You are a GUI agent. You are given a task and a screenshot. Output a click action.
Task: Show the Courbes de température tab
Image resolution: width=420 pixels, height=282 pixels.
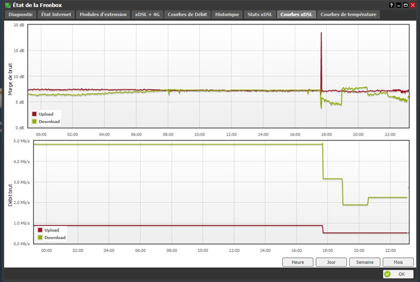348,15
